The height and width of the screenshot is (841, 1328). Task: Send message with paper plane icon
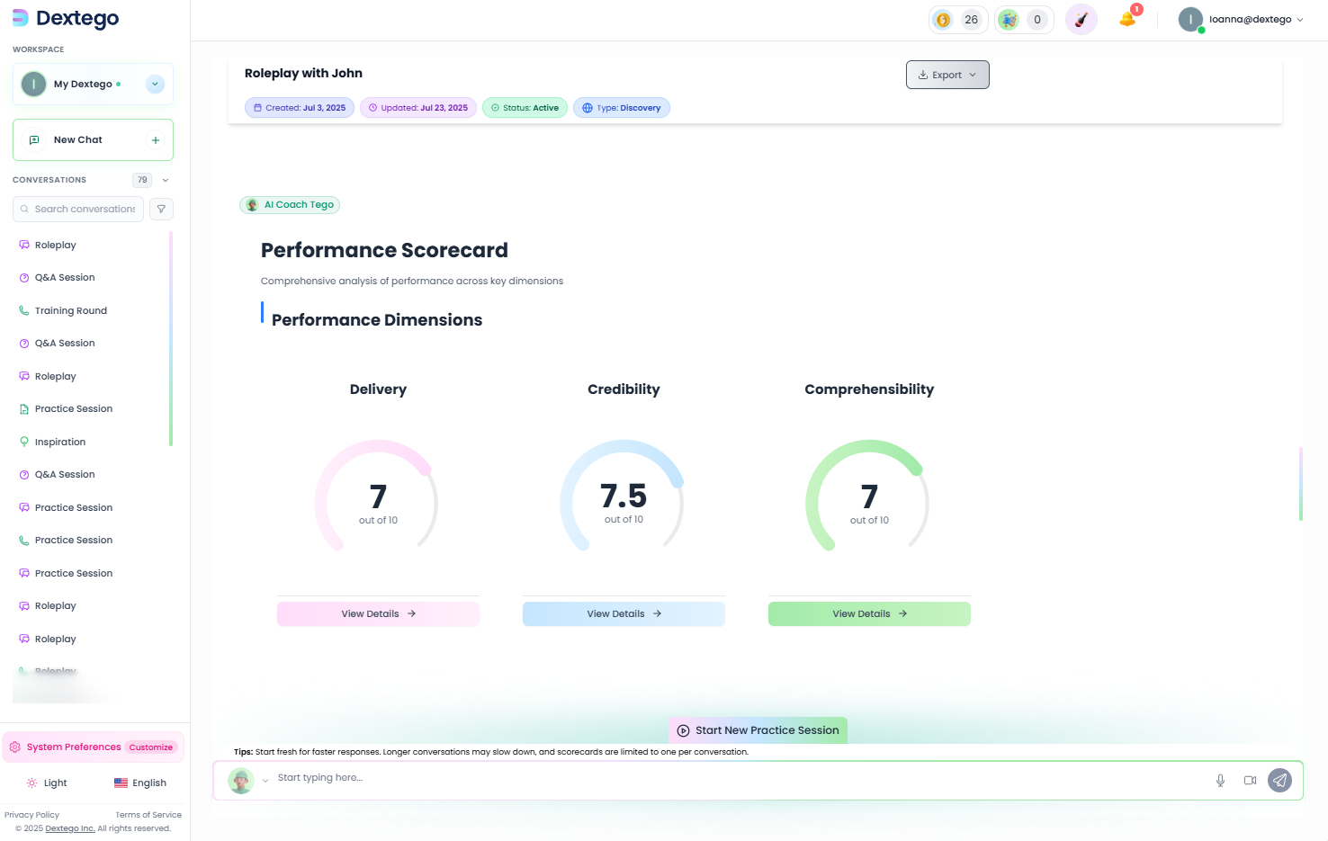click(x=1279, y=780)
